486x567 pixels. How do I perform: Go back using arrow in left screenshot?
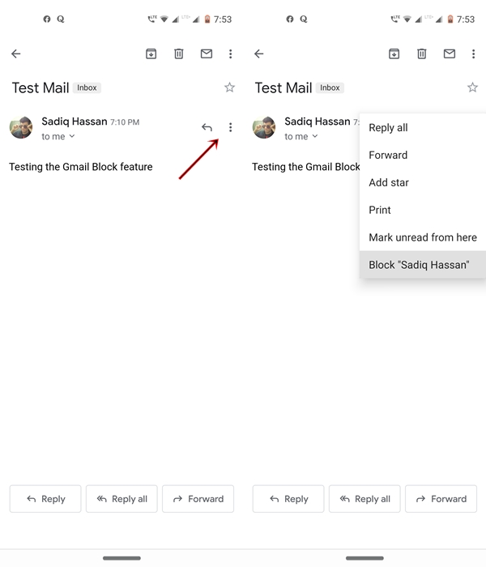tap(16, 54)
